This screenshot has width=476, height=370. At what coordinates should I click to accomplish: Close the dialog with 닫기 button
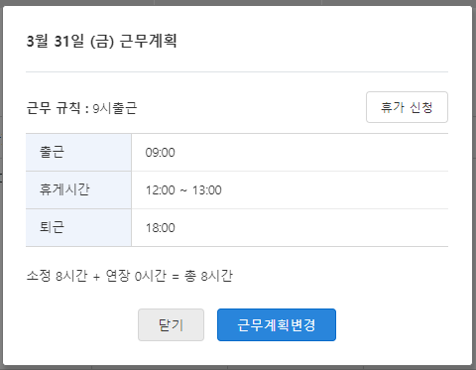point(171,324)
